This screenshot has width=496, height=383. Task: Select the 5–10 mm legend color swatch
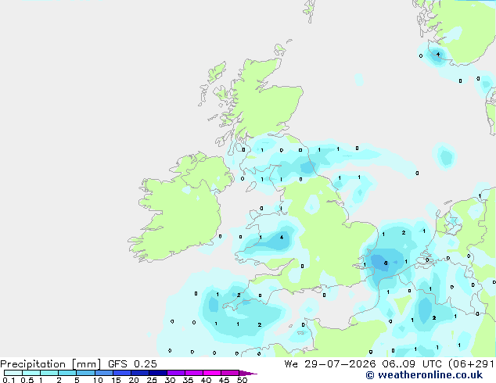[x=85, y=373]
